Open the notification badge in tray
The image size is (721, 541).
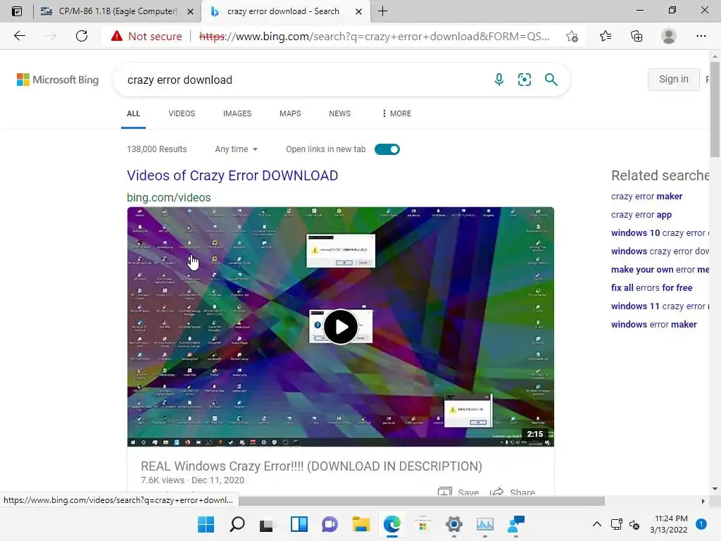[x=701, y=524]
